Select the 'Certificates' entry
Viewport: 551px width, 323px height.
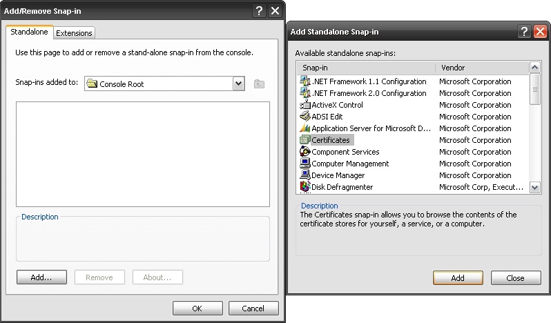(x=331, y=139)
